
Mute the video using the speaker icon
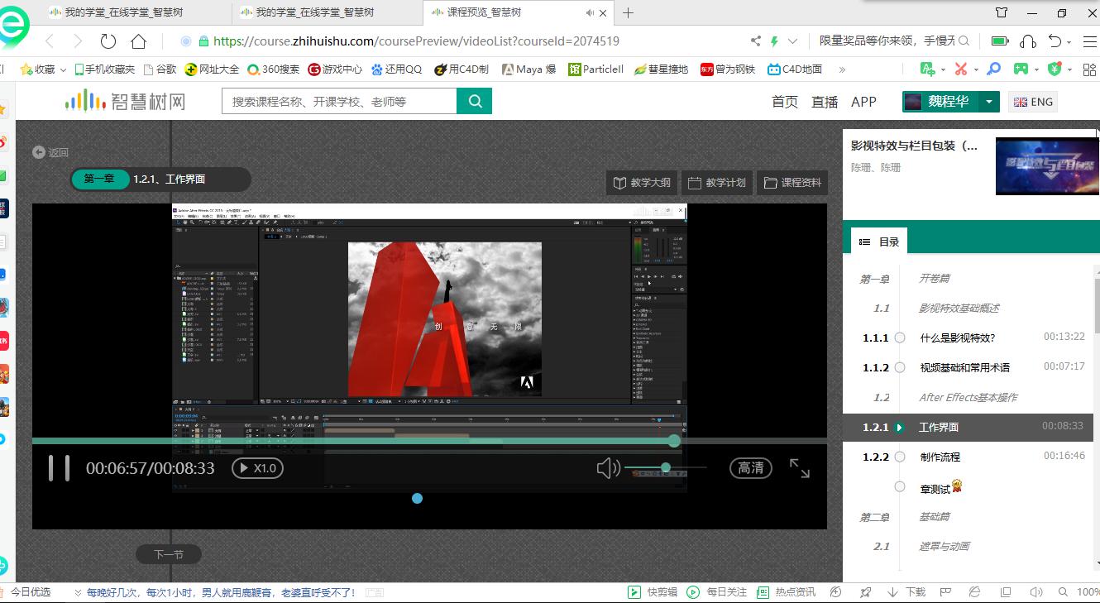(x=608, y=468)
